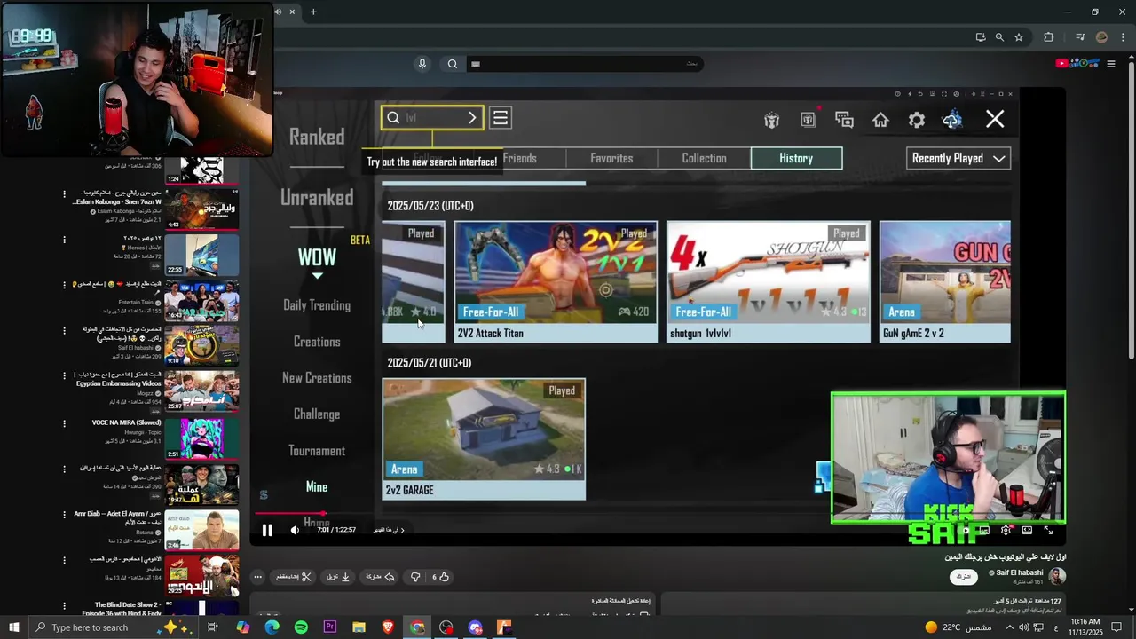Click YouTube search magnifier button
The width and height of the screenshot is (1136, 639).
[453, 64]
